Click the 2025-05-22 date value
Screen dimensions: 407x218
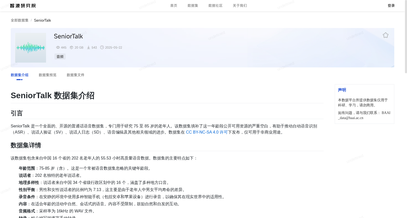tap(113, 48)
